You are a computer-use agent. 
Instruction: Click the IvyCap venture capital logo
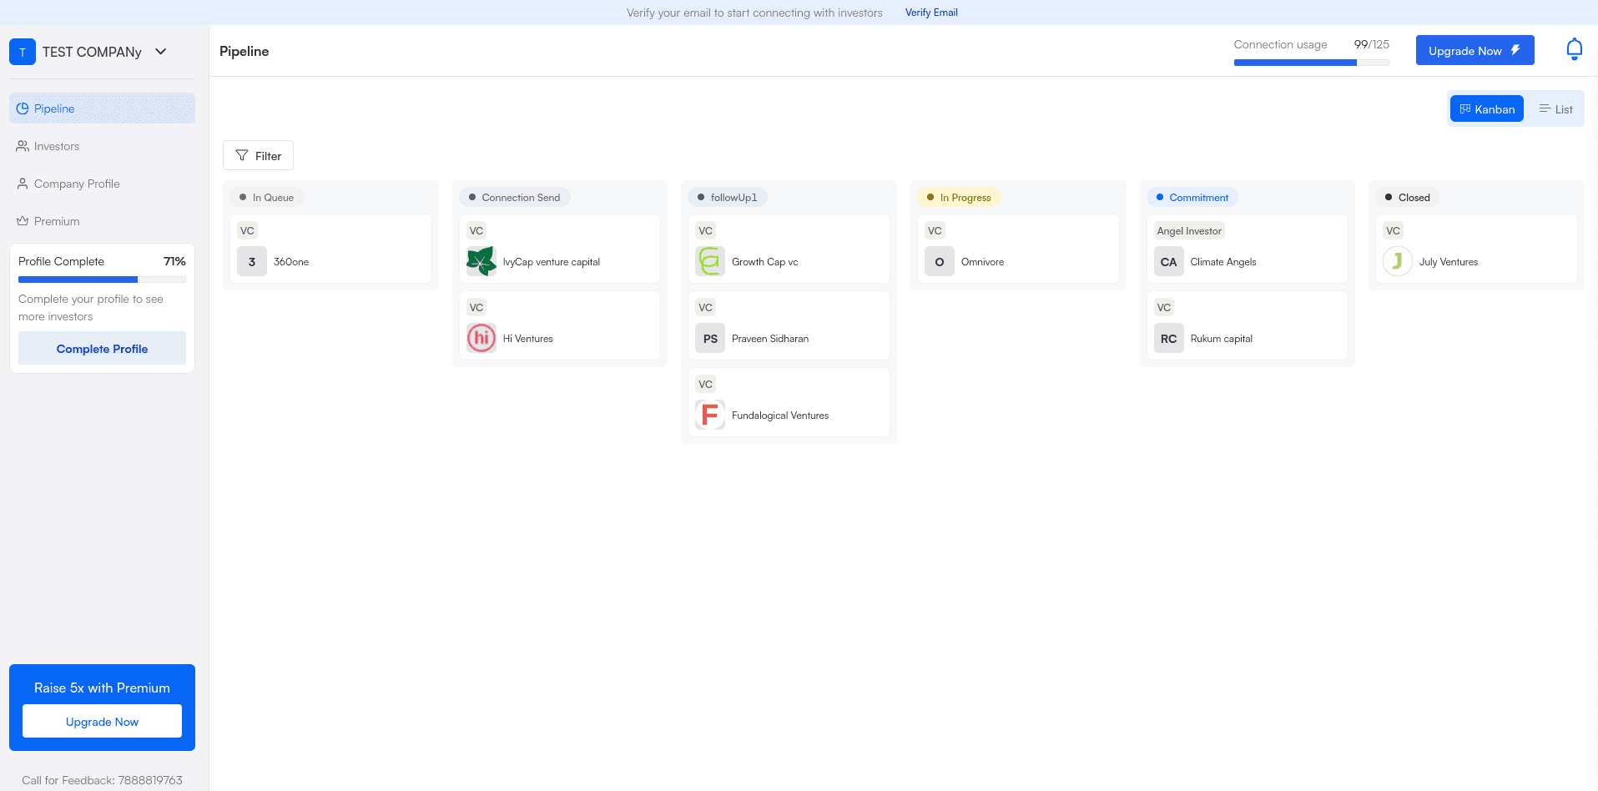481,261
